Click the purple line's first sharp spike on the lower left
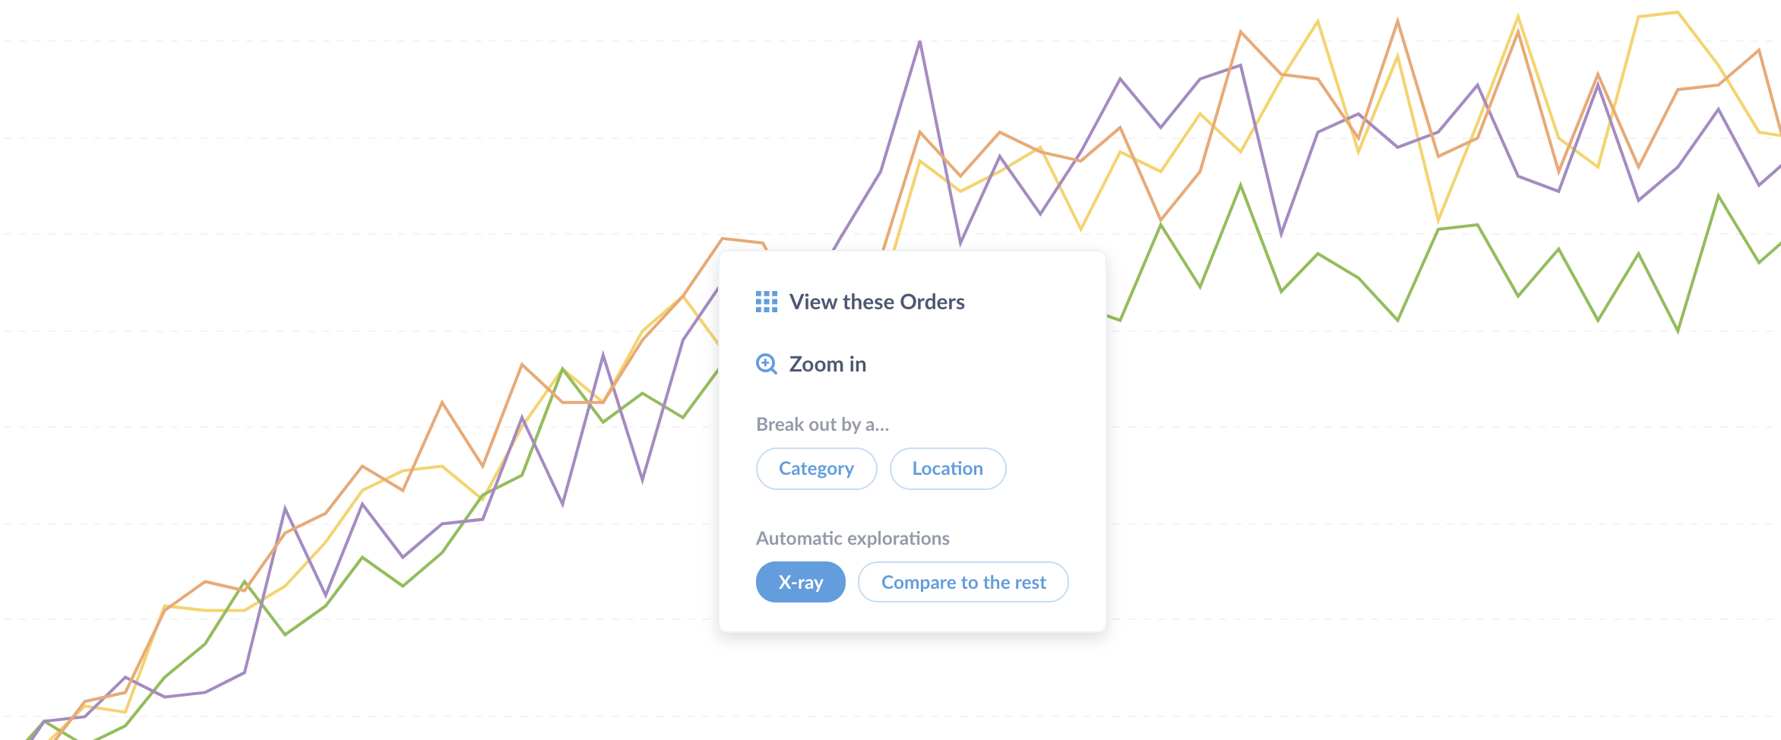 tap(285, 508)
